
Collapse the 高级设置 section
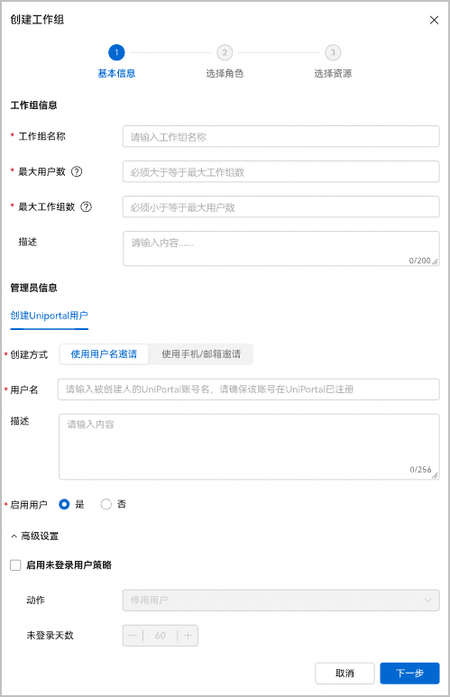coord(34,537)
